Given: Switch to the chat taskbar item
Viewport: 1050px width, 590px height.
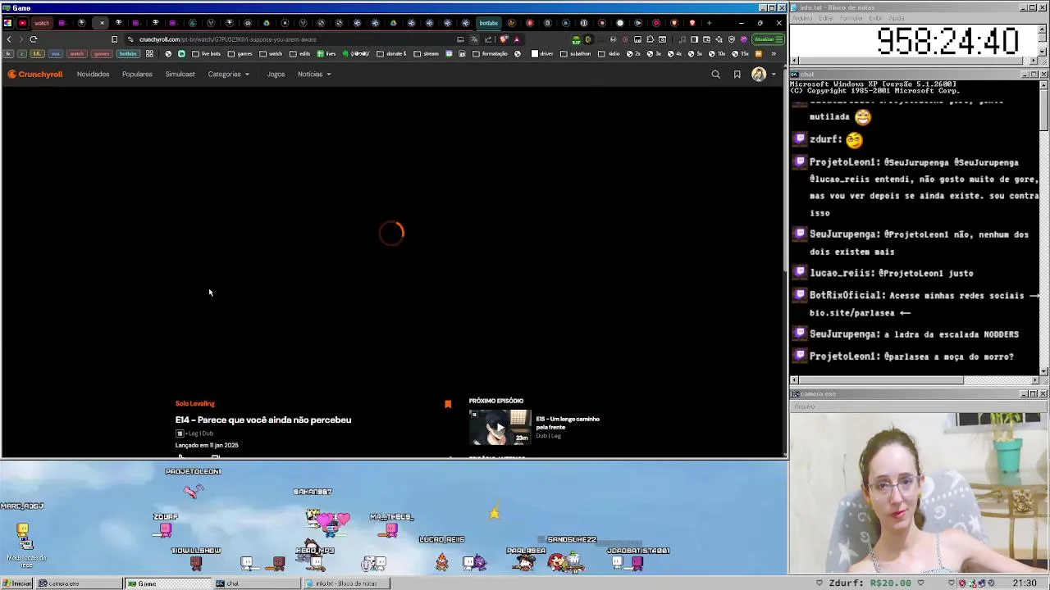Looking at the screenshot, I should [x=256, y=583].
